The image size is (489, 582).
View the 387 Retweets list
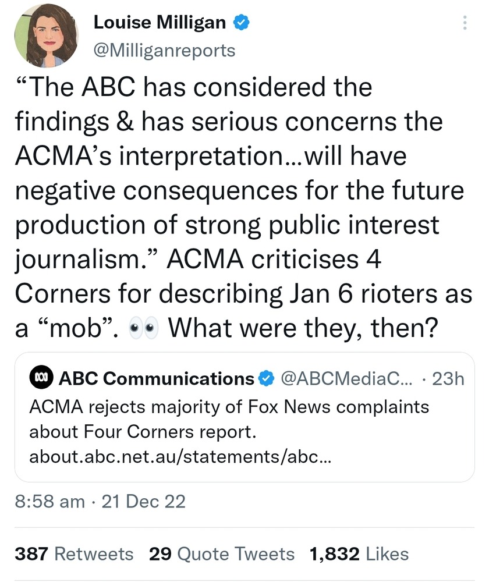click(73, 553)
